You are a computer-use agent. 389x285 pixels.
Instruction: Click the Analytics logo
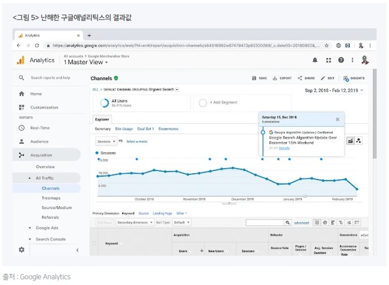coord(21,60)
